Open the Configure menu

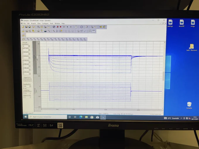pyautogui.click(x=45, y=23)
